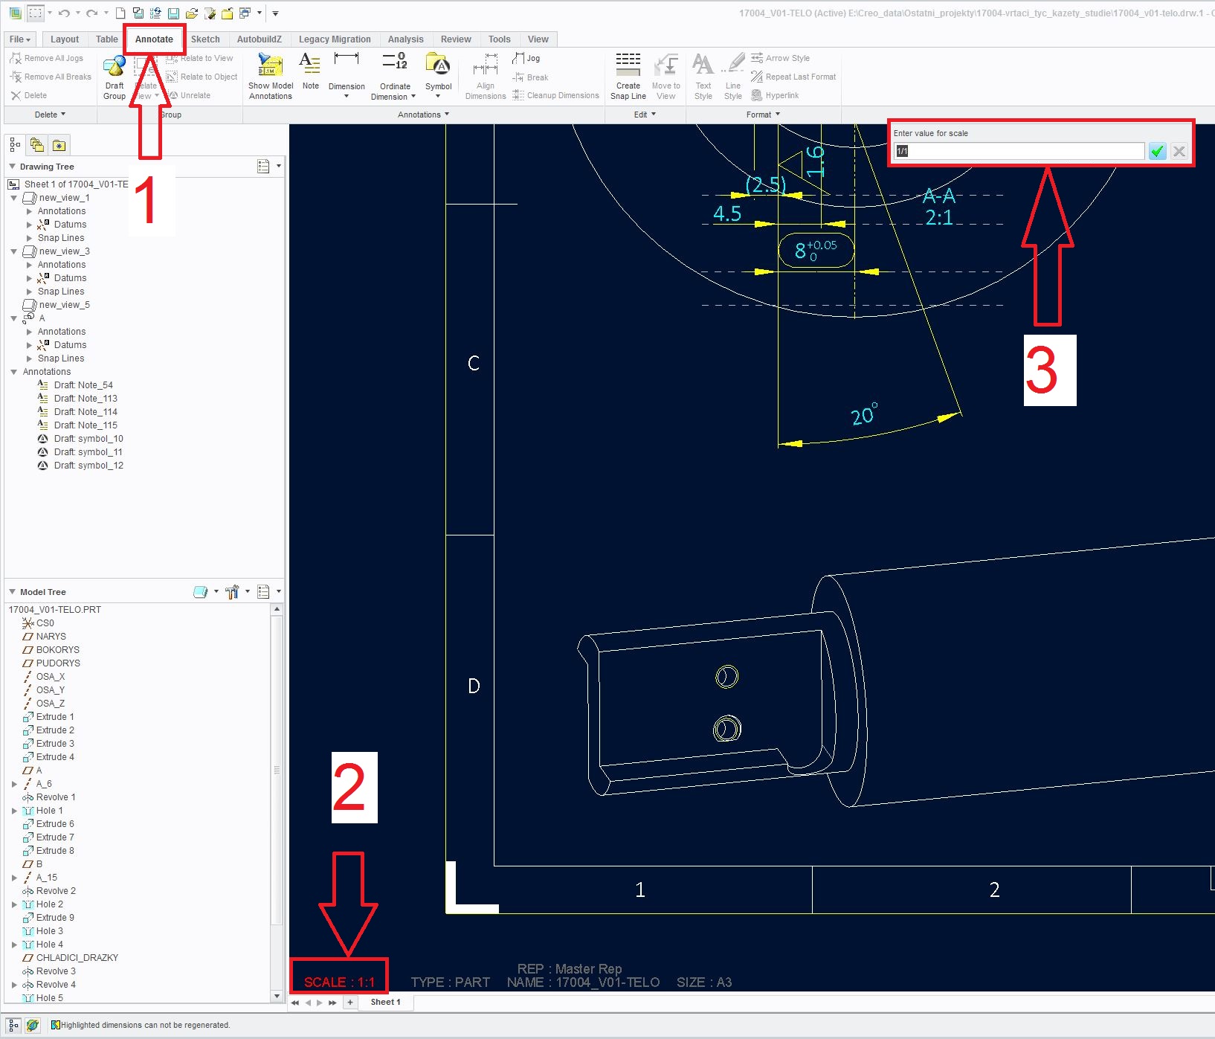The image size is (1215, 1039).
Task: Select Extrude 3 in Model Tree
Action: pos(48,744)
